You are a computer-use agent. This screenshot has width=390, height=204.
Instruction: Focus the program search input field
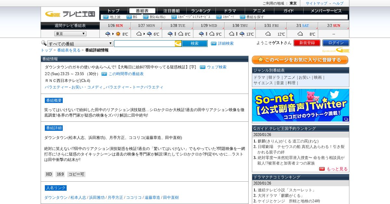coord(144,43)
